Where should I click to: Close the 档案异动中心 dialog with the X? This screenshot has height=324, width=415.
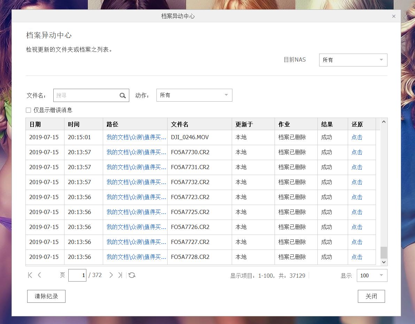(x=394, y=16)
